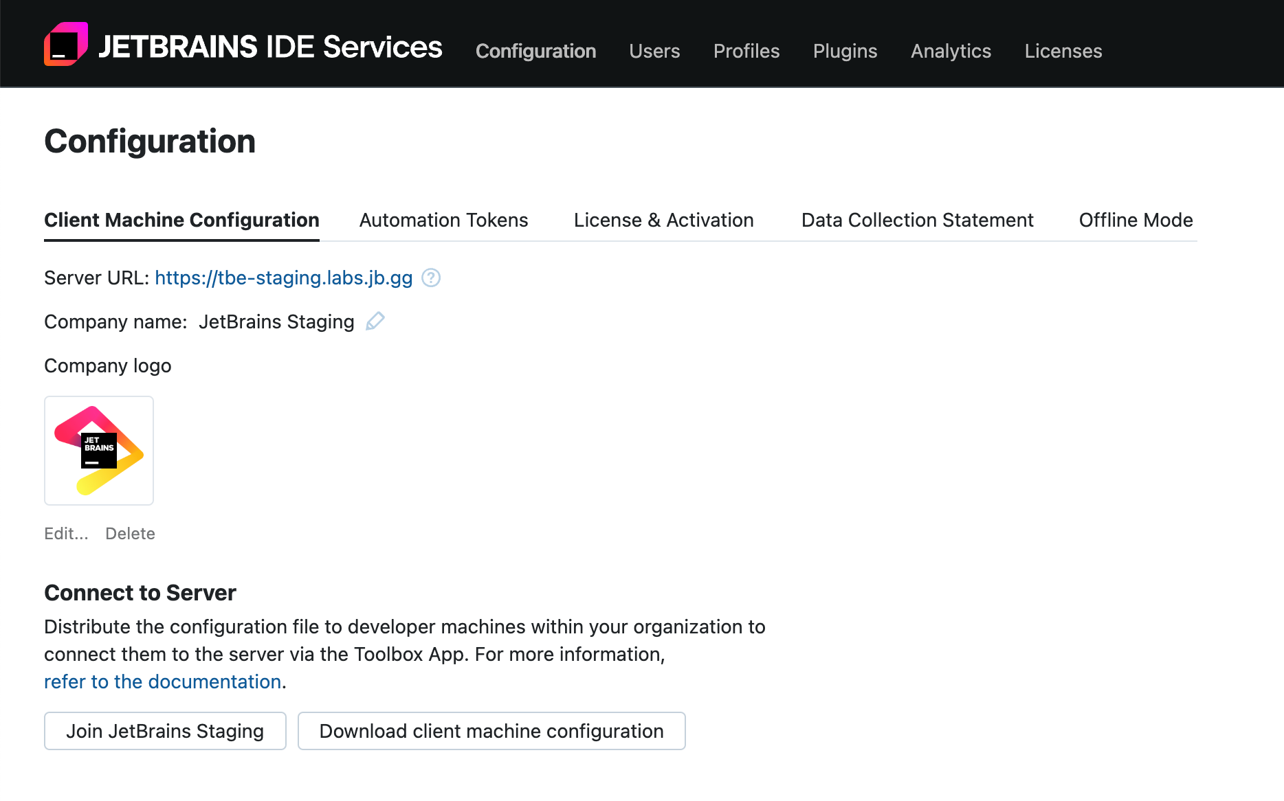Switch to the Offline Mode tab
Image resolution: width=1284 pixels, height=801 pixels.
coord(1135,220)
